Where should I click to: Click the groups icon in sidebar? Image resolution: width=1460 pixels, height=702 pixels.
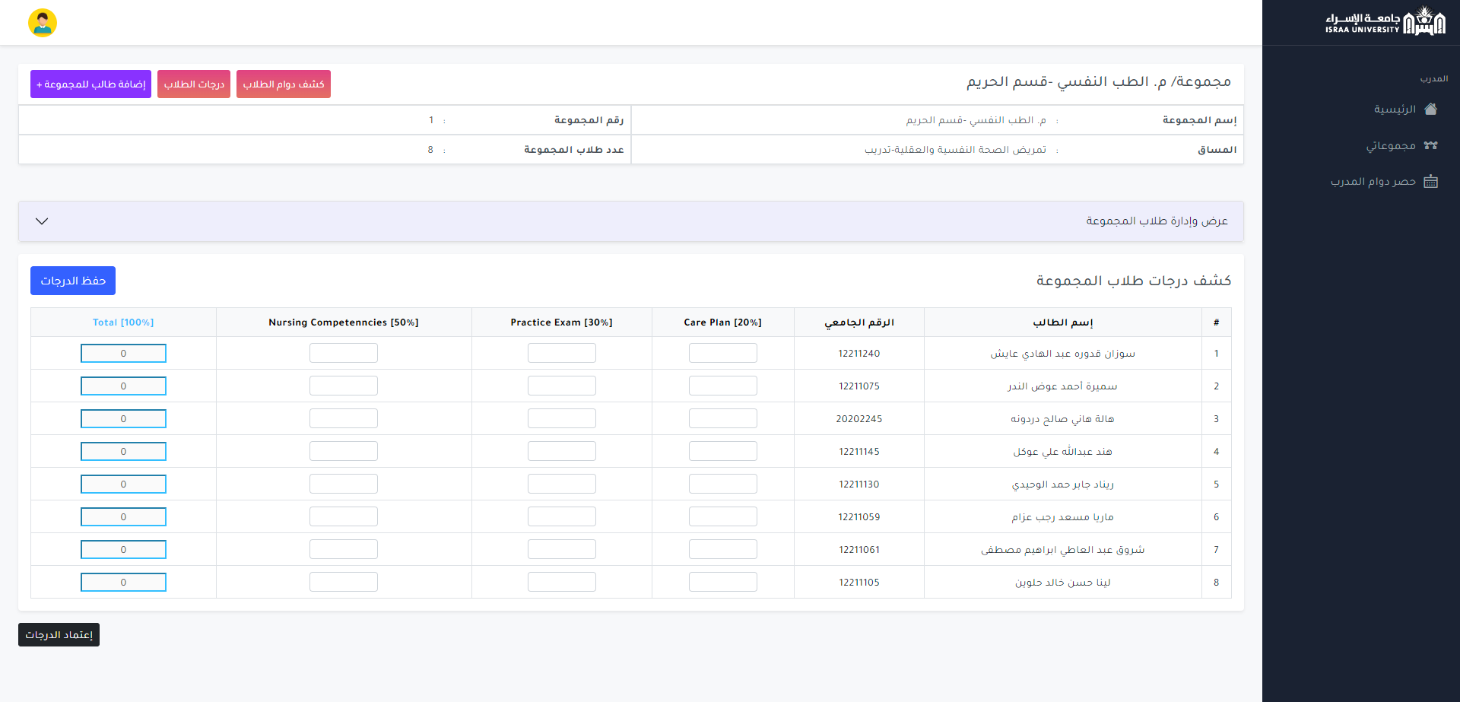coord(1430,145)
